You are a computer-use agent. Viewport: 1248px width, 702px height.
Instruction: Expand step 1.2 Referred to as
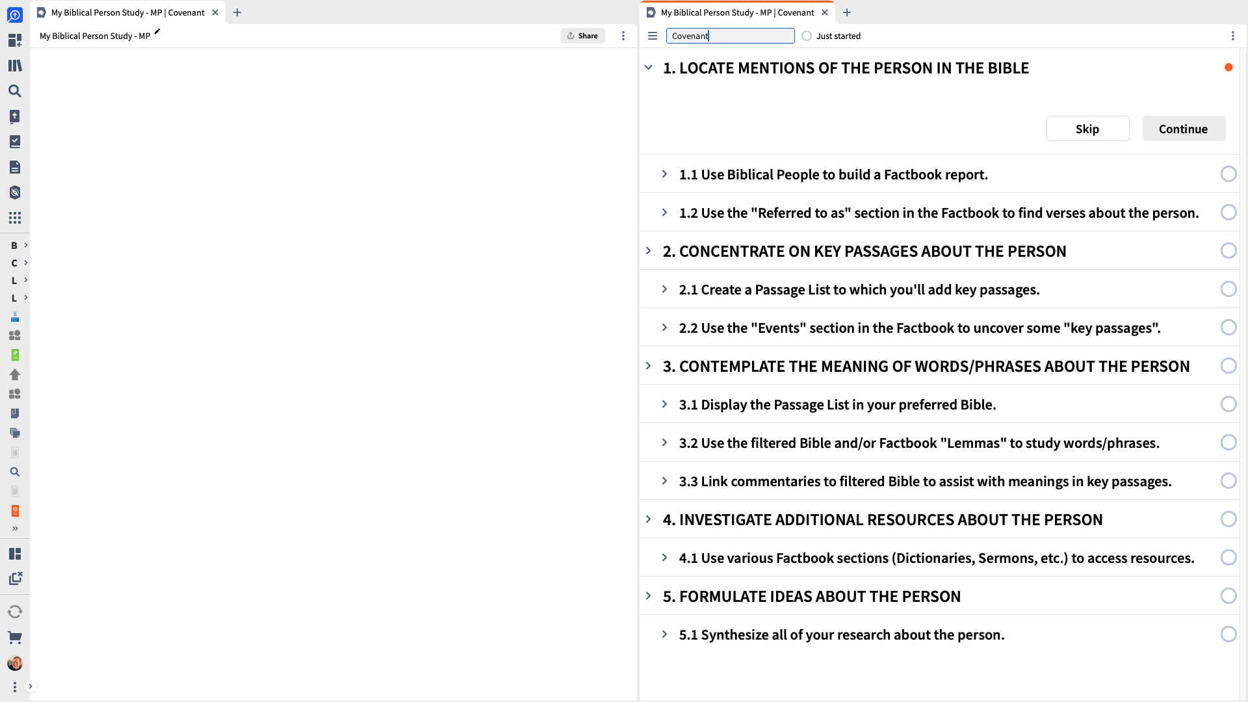click(x=664, y=213)
